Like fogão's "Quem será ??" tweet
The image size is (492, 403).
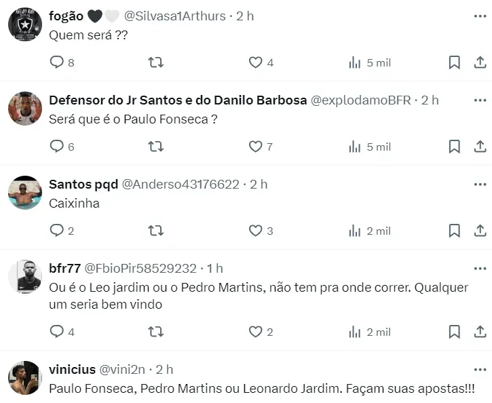[x=255, y=62]
